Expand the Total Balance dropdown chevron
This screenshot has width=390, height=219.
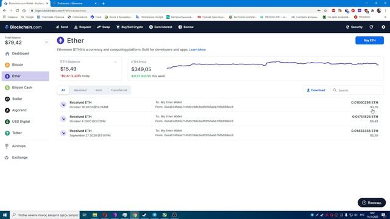coord(46,42)
